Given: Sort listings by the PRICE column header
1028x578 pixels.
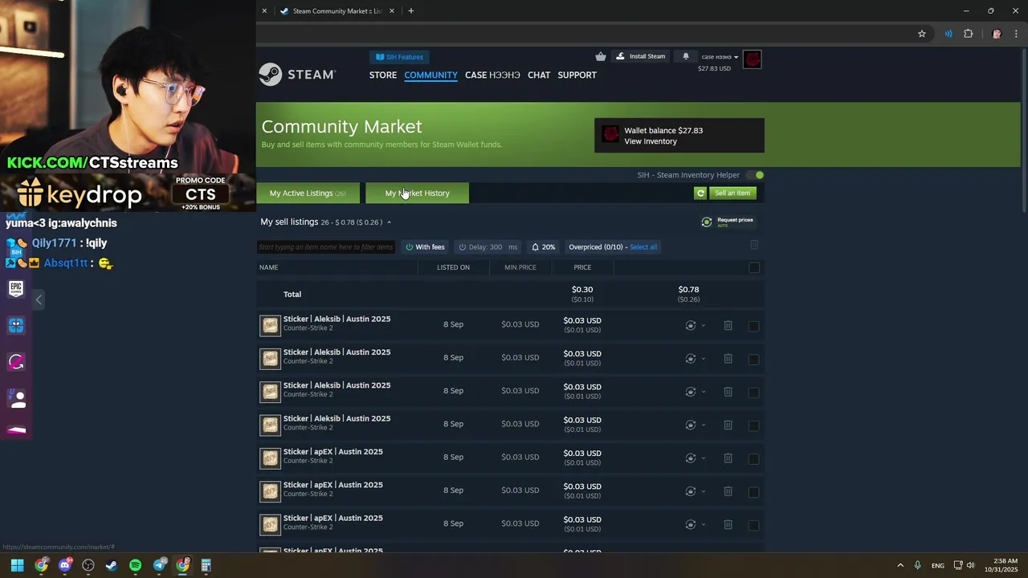Looking at the screenshot, I should tap(582, 267).
